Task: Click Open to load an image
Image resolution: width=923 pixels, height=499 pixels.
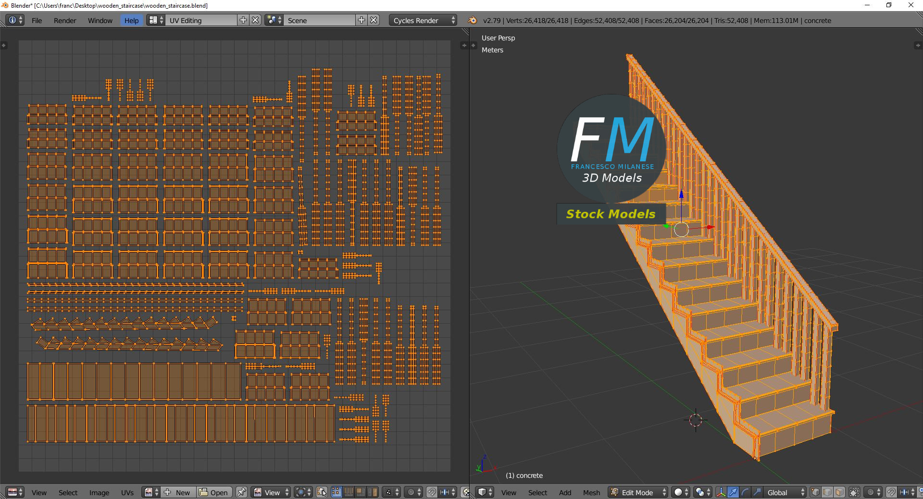Action: (x=214, y=492)
